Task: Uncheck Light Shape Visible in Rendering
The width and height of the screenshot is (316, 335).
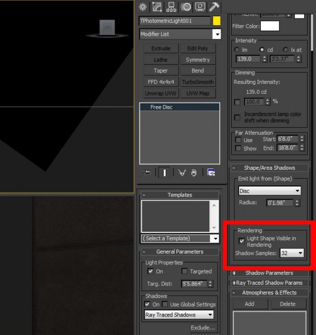Action: [x=241, y=241]
